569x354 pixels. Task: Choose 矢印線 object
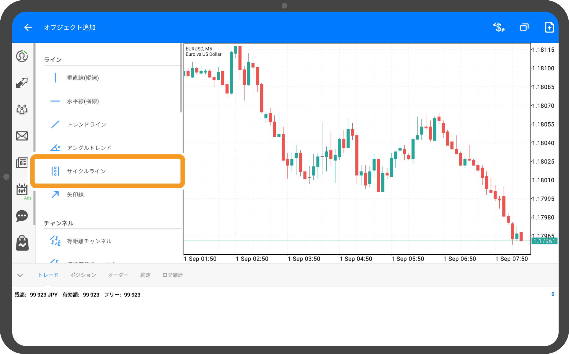point(75,194)
